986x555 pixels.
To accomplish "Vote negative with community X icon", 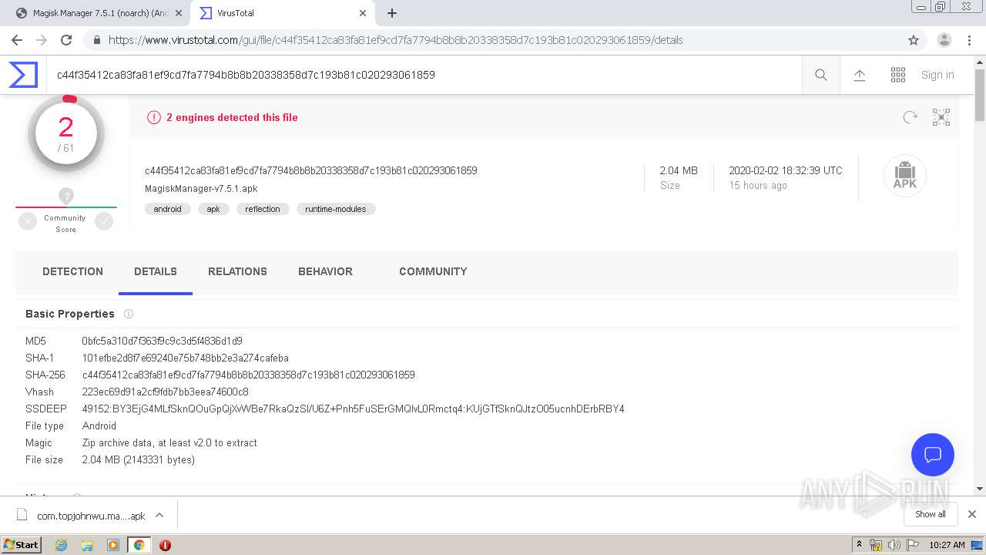I will coord(28,222).
